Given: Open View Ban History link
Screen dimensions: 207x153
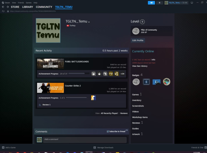Looking at the screenshot, I should [140, 66].
